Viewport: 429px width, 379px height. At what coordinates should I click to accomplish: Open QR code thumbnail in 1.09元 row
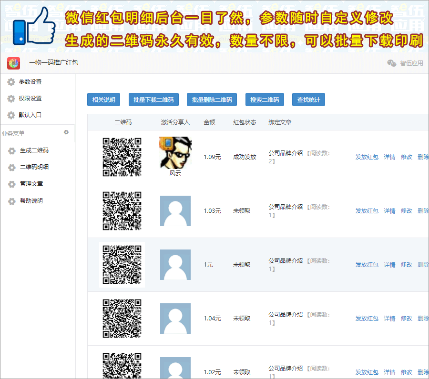(x=122, y=157)
